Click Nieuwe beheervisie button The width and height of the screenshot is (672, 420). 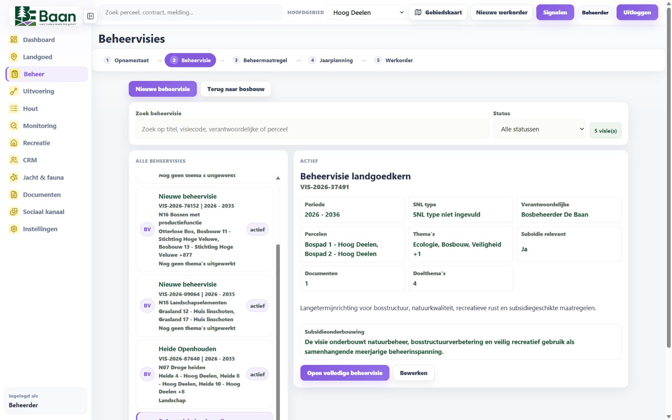tap(163, 89)
